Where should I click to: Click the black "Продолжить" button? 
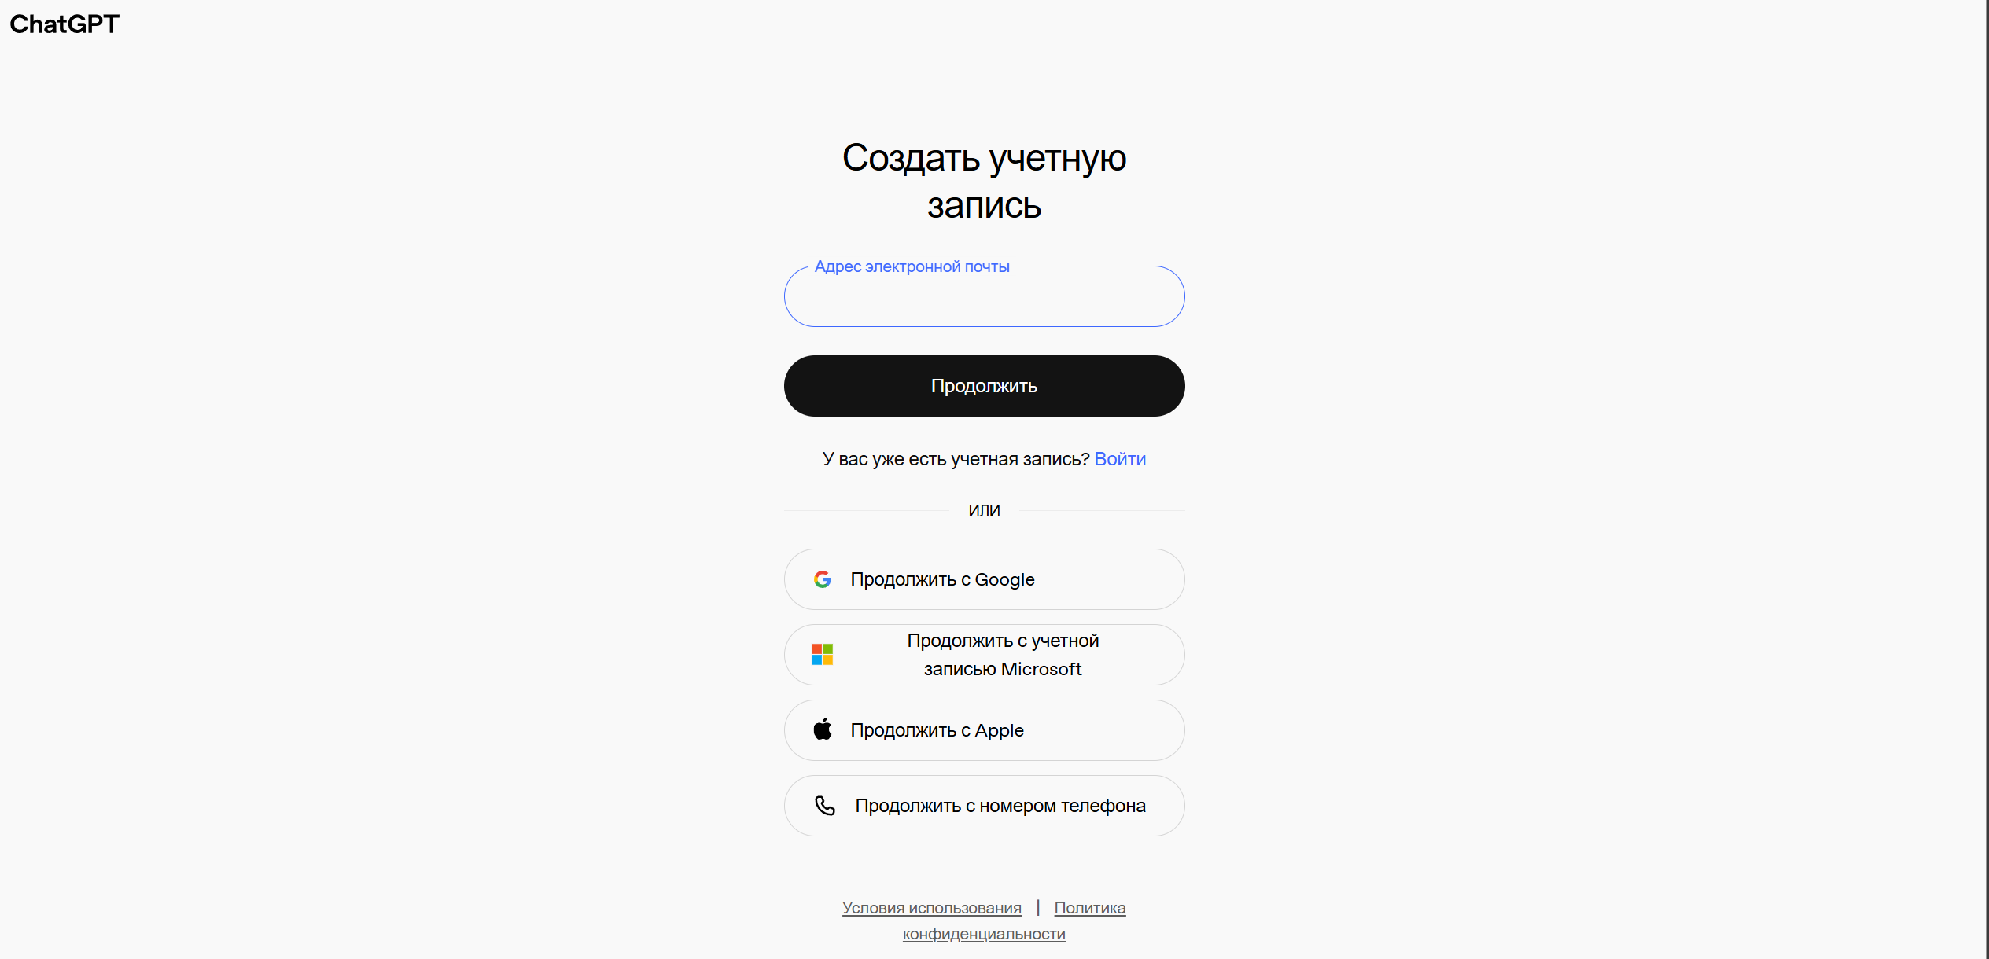coord(984,386)
